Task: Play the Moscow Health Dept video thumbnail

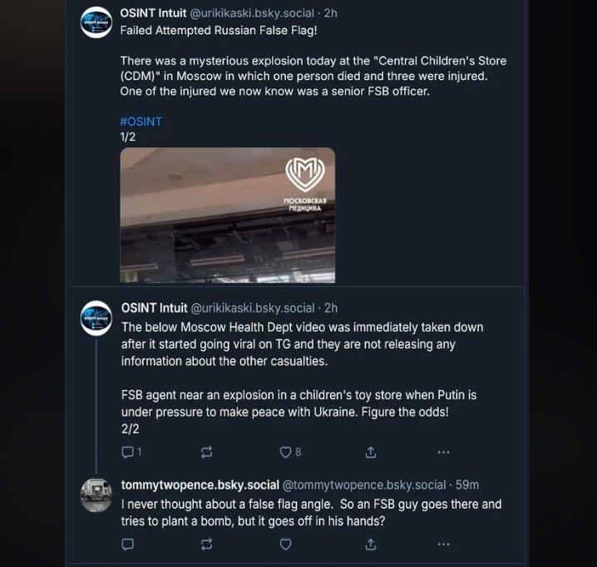Action: click(228, 214)
